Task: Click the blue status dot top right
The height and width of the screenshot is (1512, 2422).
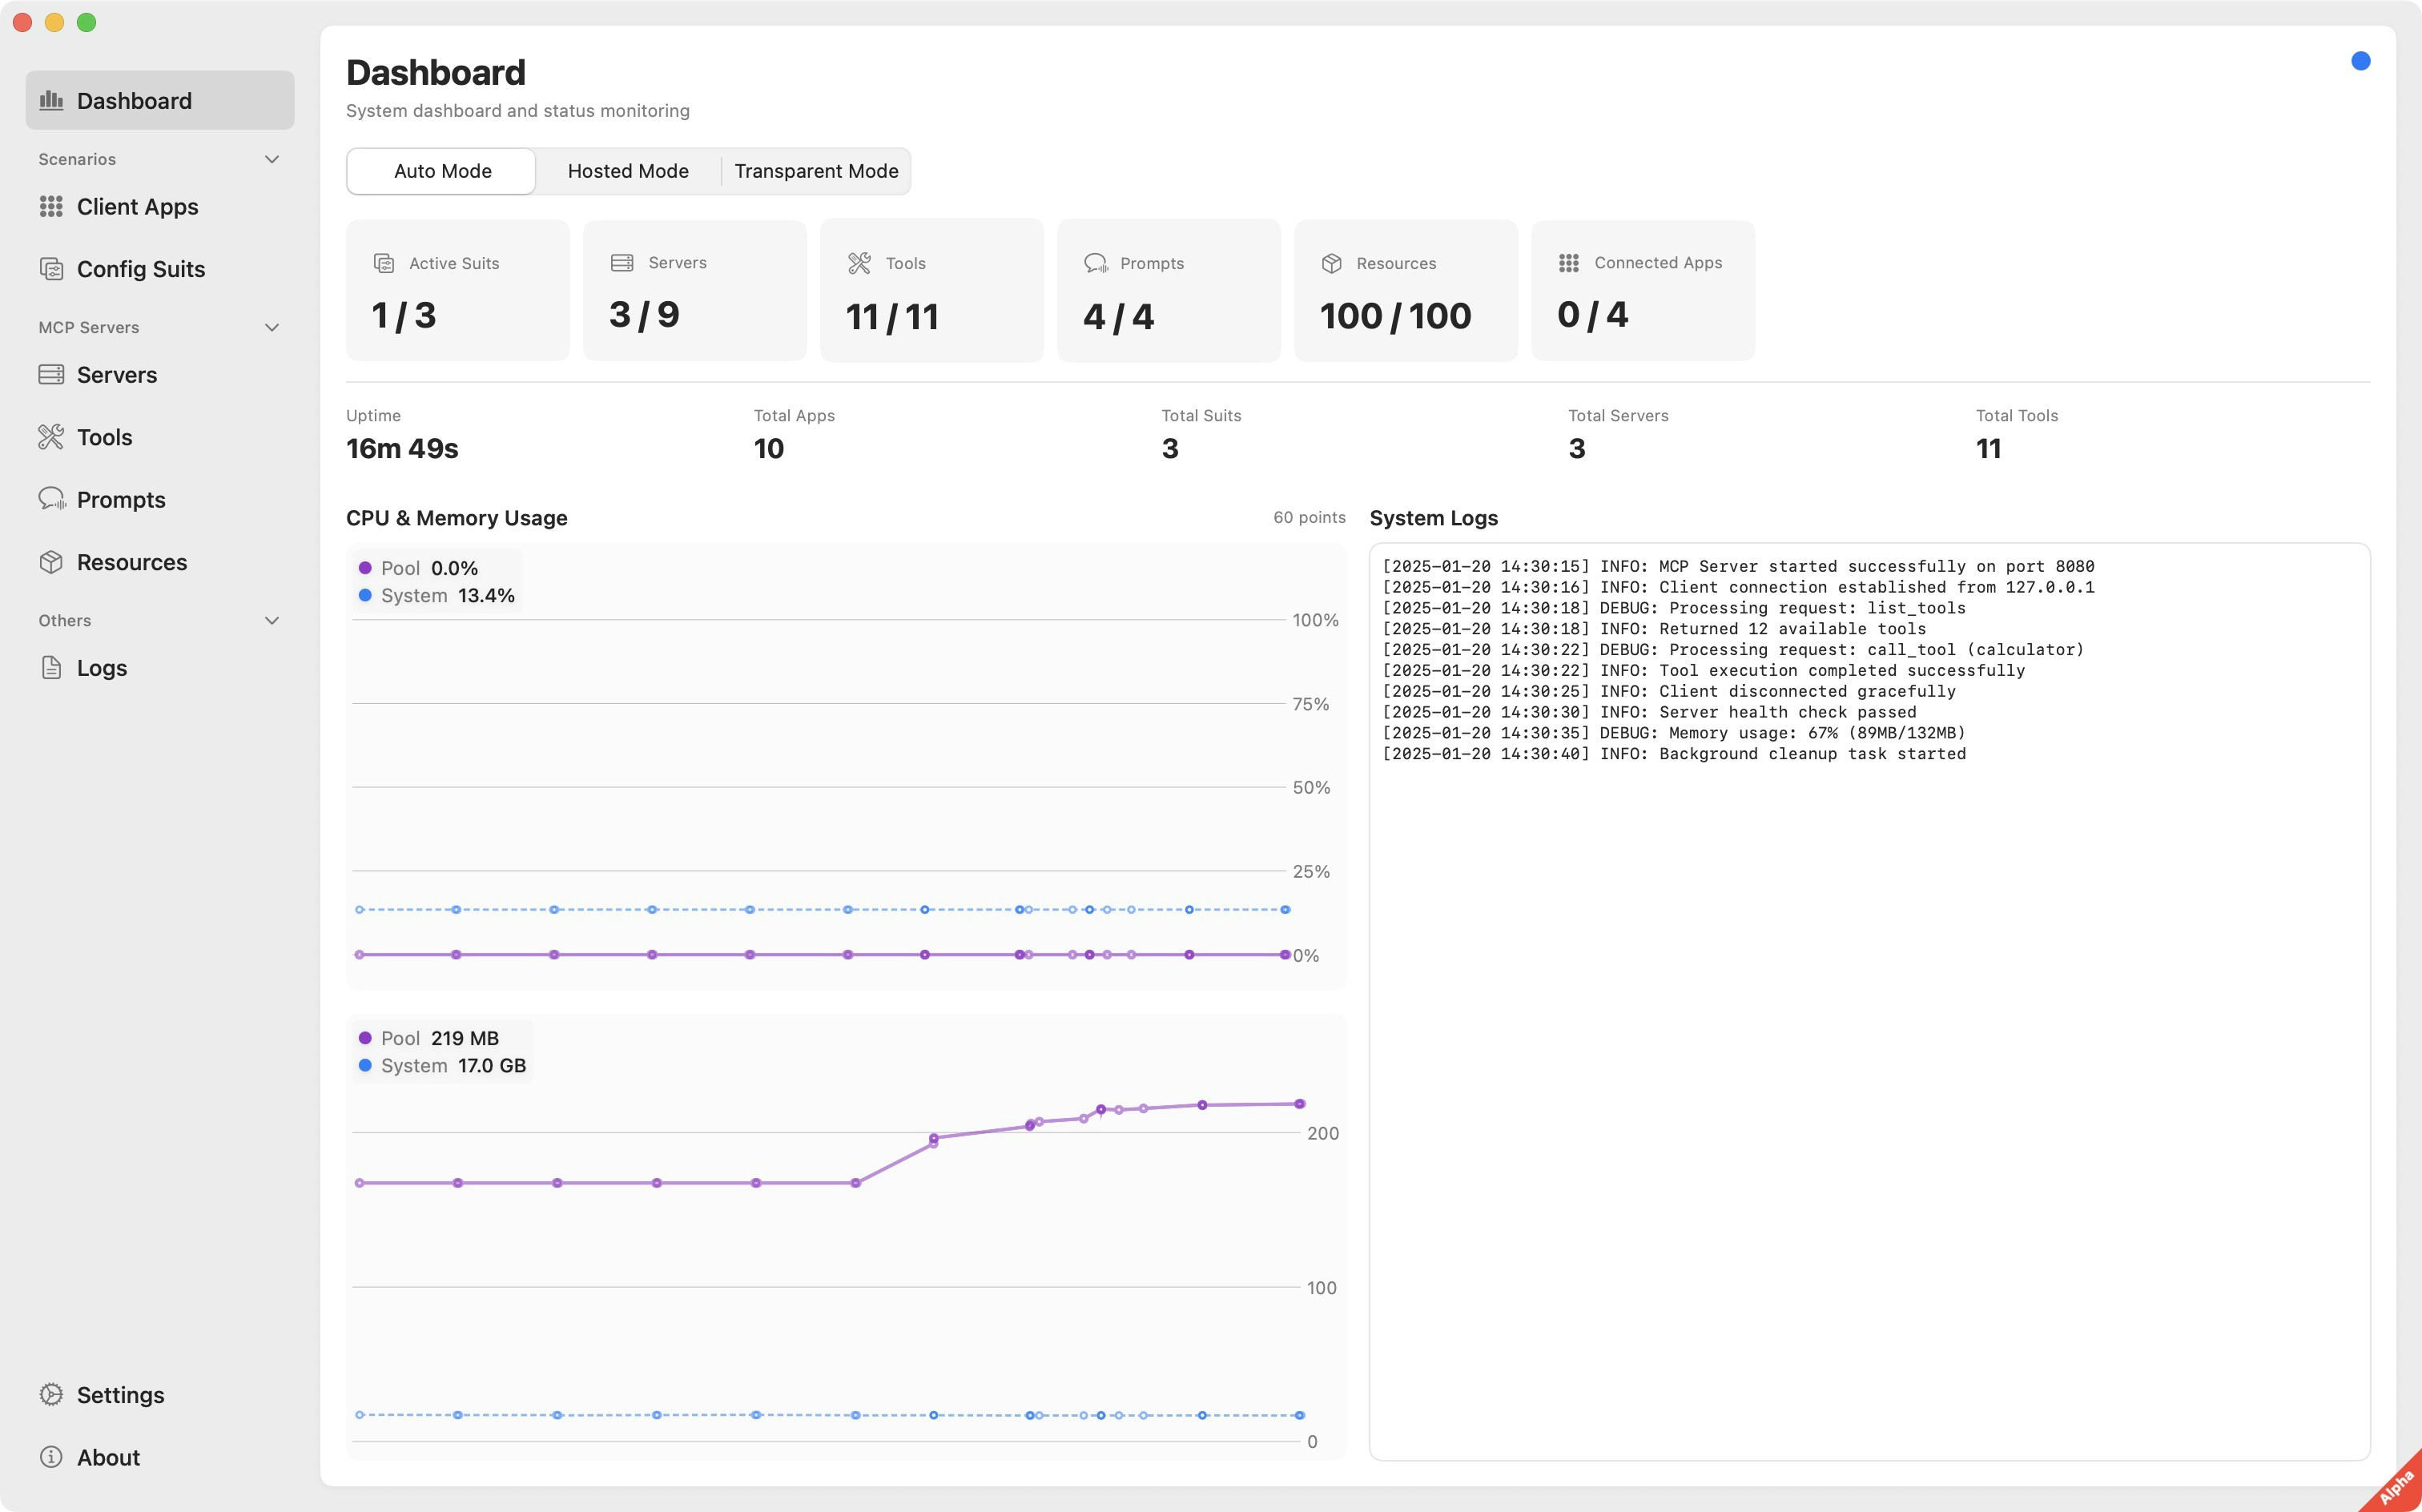Action: [2360, 62]
